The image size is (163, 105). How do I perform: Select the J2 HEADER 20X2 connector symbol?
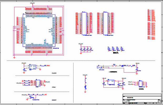click(106, 24)
